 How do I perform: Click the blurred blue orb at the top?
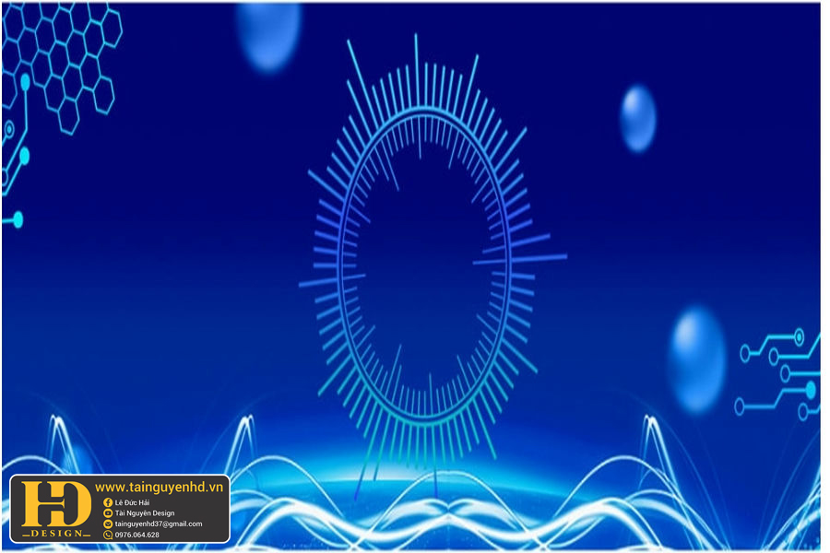pos(267,35)
